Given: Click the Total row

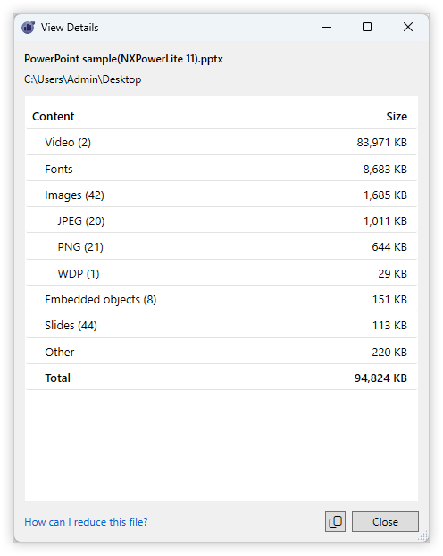Looking at the screenshot, I should point(221,378).
